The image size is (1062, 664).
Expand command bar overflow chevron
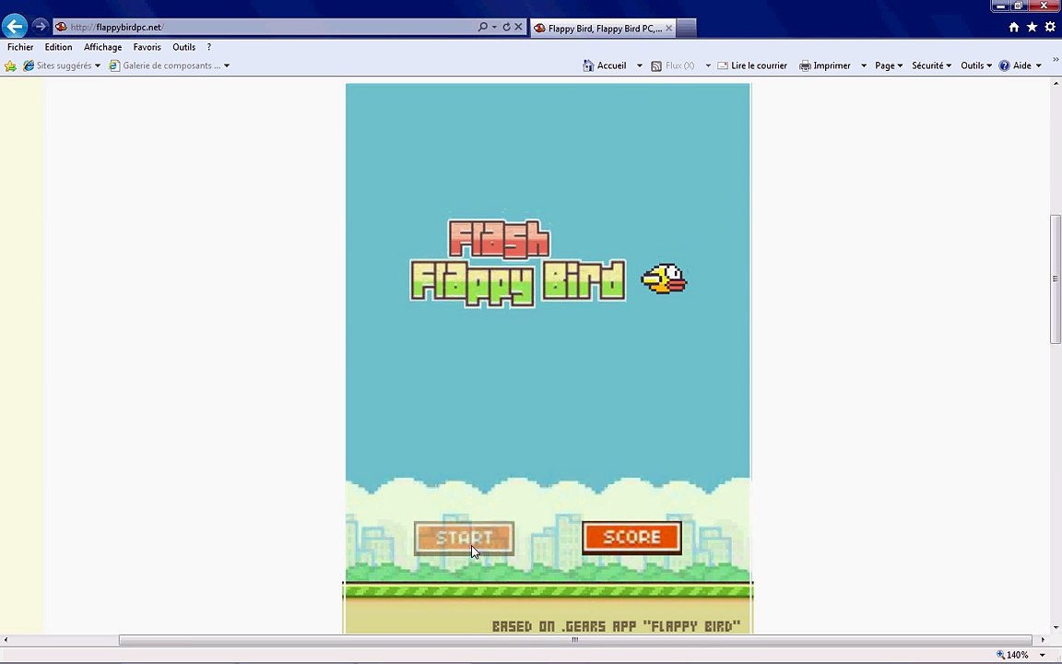[1056, 60]
